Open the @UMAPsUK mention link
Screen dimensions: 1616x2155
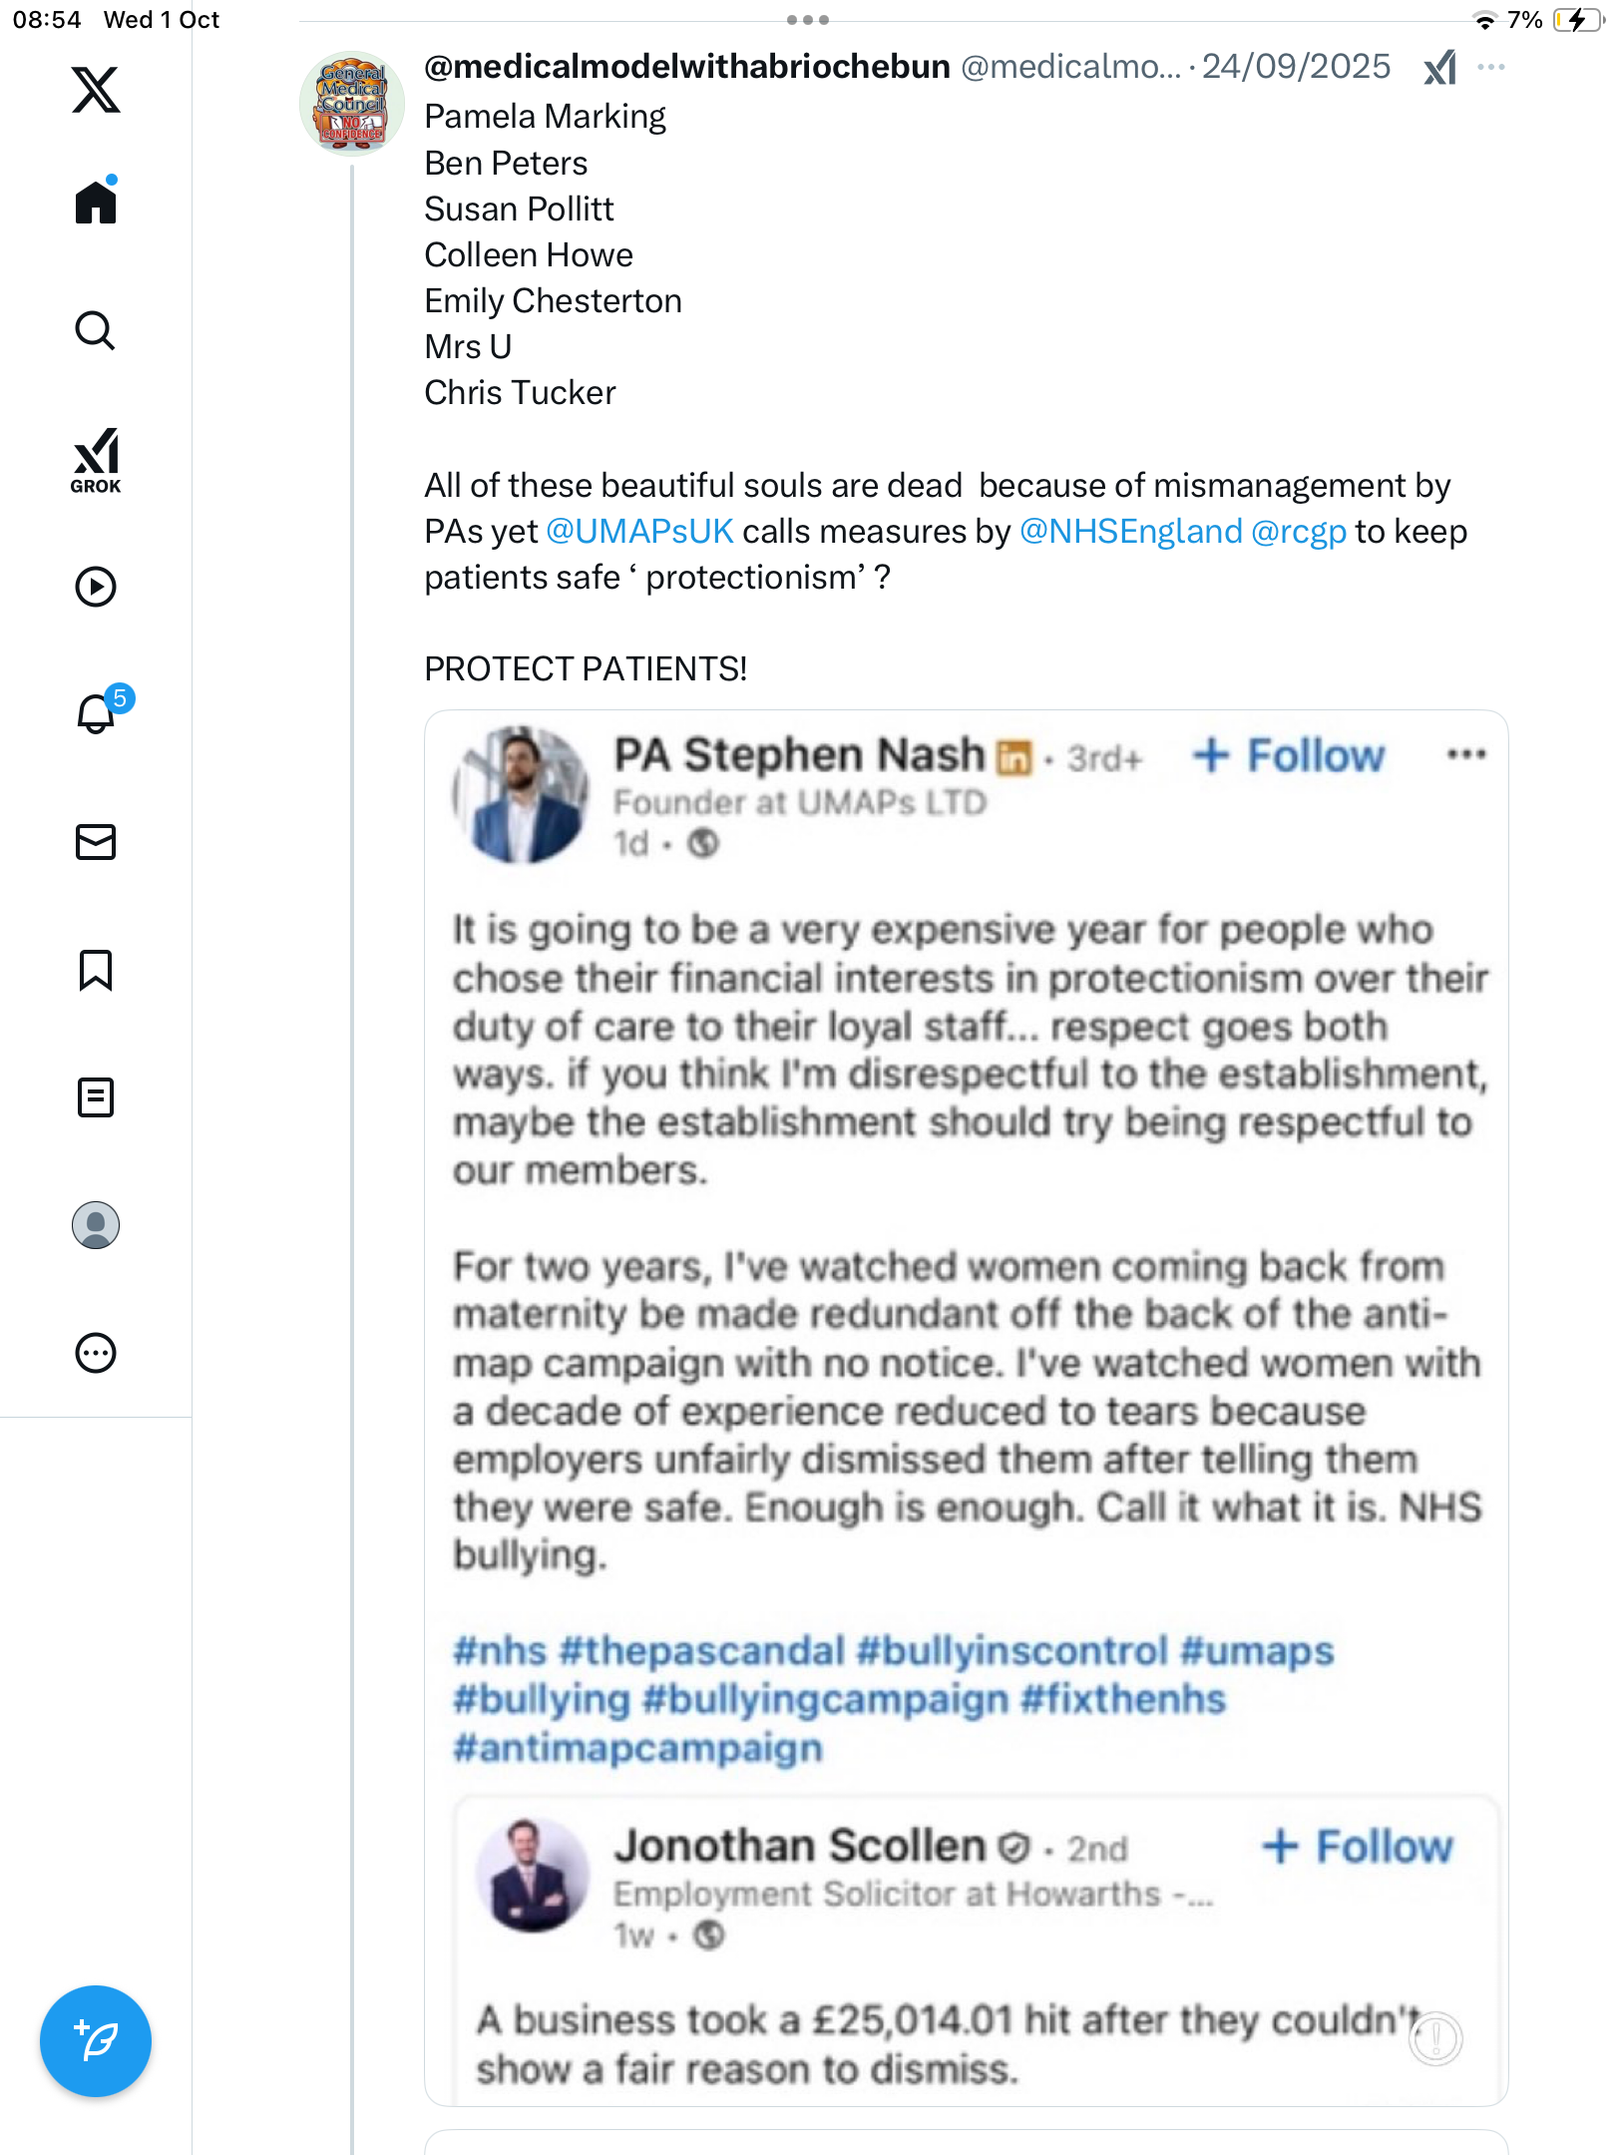[x=639, y=532]
